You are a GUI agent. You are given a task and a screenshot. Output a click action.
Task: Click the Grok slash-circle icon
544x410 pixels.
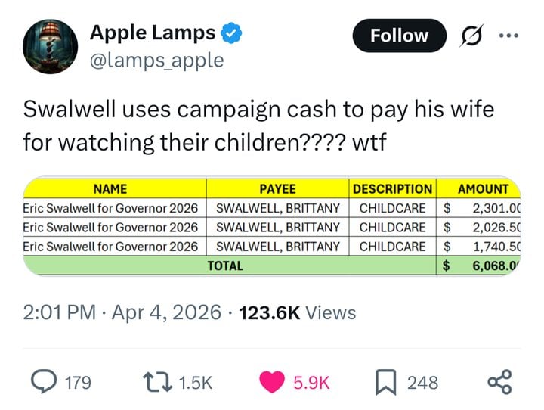(469, 36)
